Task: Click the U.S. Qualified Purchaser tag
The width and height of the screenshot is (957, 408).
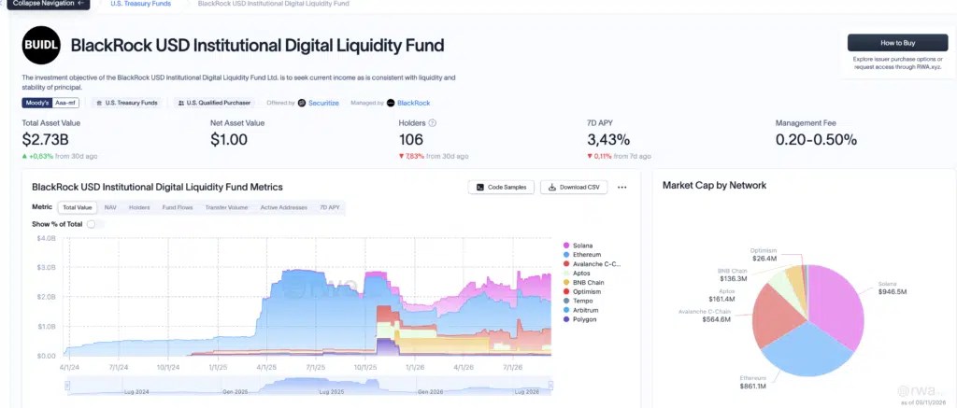Action: tap(214, 103)
